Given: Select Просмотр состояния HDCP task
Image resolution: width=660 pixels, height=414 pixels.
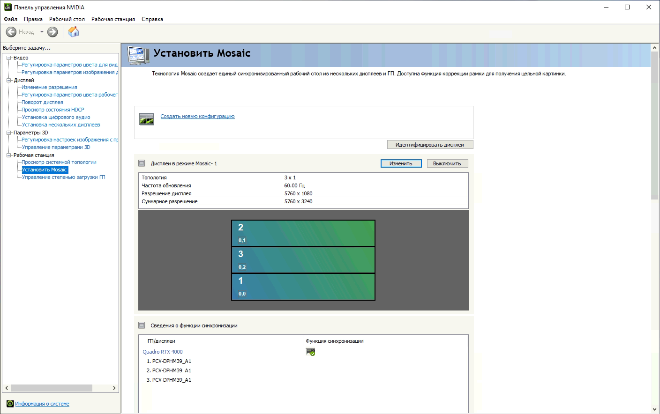Looking at the screenshot, I should pos(53,110).
